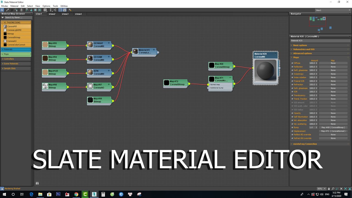Toggle the Opacity map checkbox

(x=292, y=113)
